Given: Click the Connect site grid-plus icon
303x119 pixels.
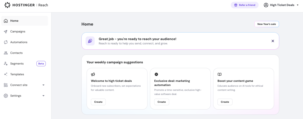Looking at the screenshot, I should point(6,85).
